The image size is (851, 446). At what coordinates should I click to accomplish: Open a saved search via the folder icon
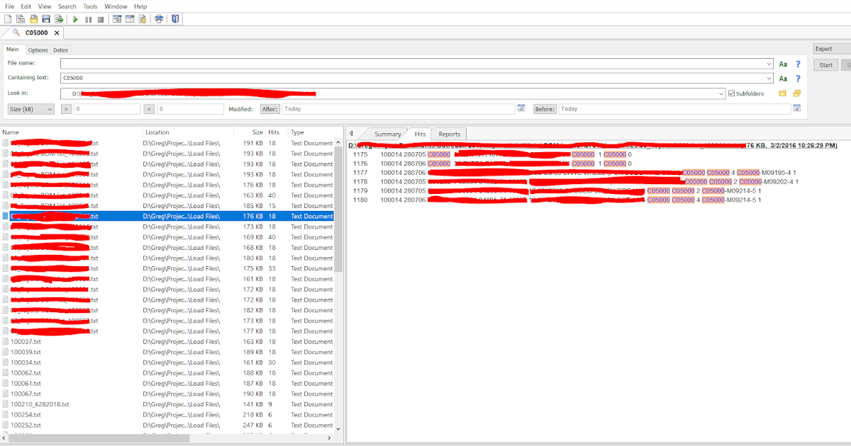tap(34, 19)
